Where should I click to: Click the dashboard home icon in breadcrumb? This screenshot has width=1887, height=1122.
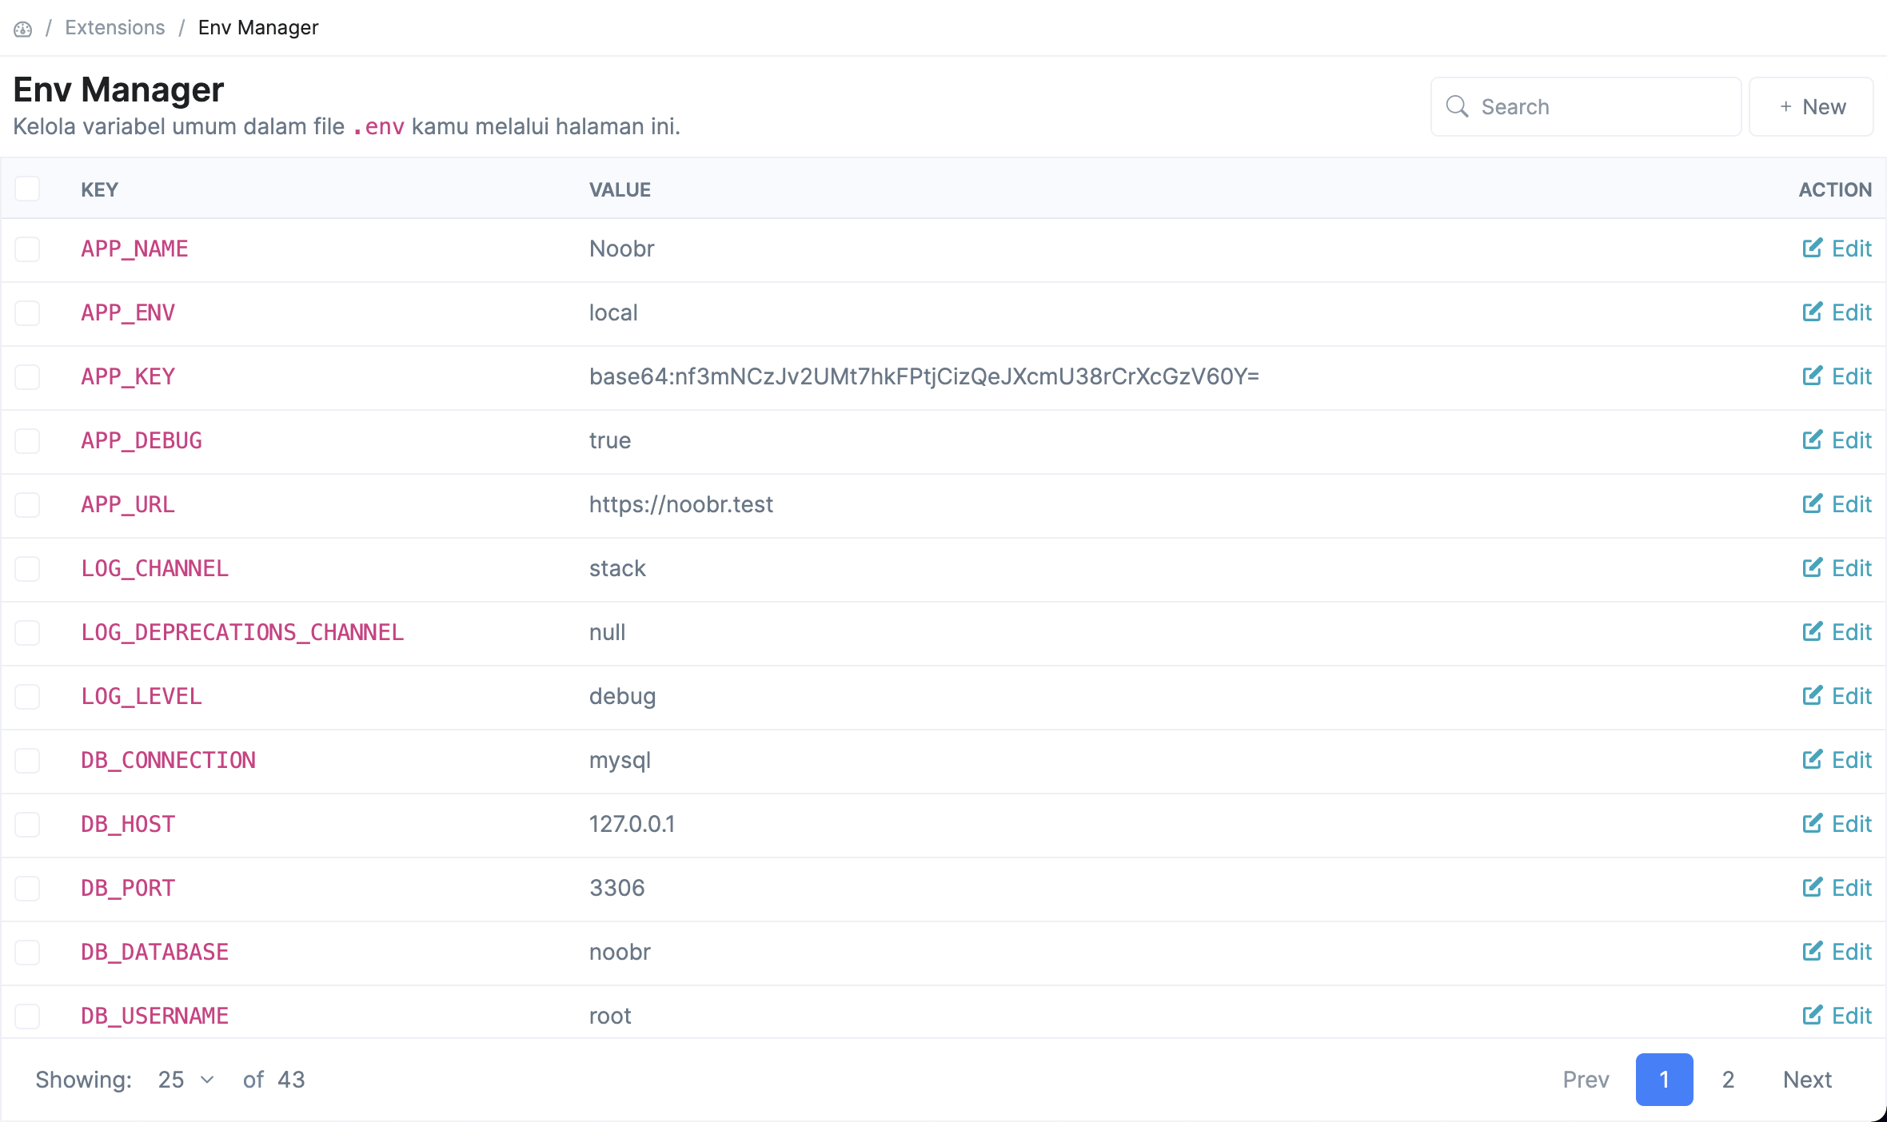tap(22, 29)
